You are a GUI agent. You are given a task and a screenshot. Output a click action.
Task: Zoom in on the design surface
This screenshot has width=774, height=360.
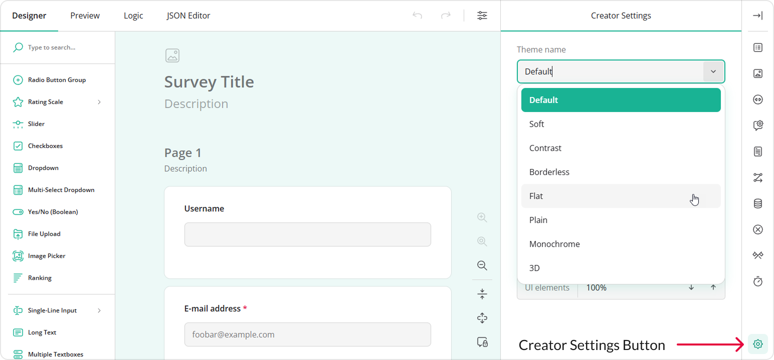pyautogui.click(x=482, y=217)
